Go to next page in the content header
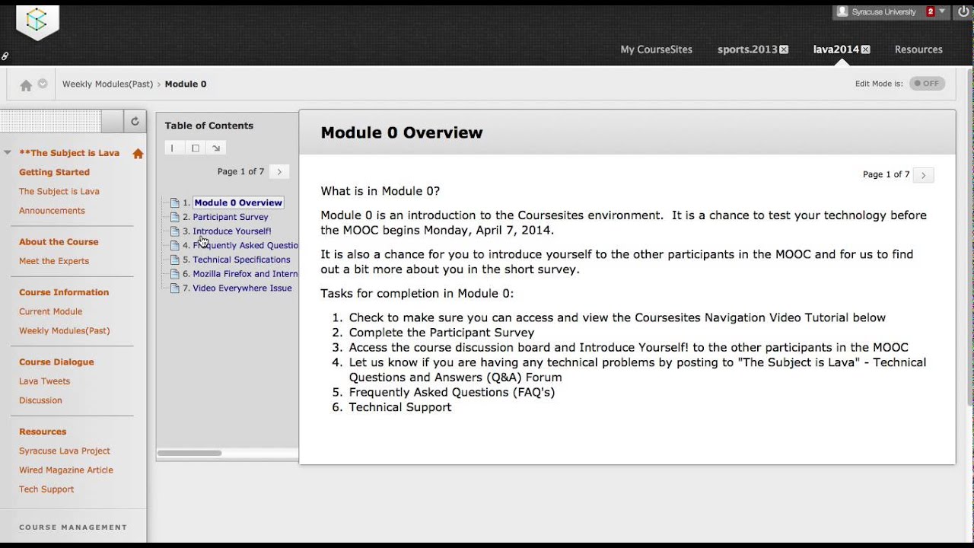 pos(923,175)
